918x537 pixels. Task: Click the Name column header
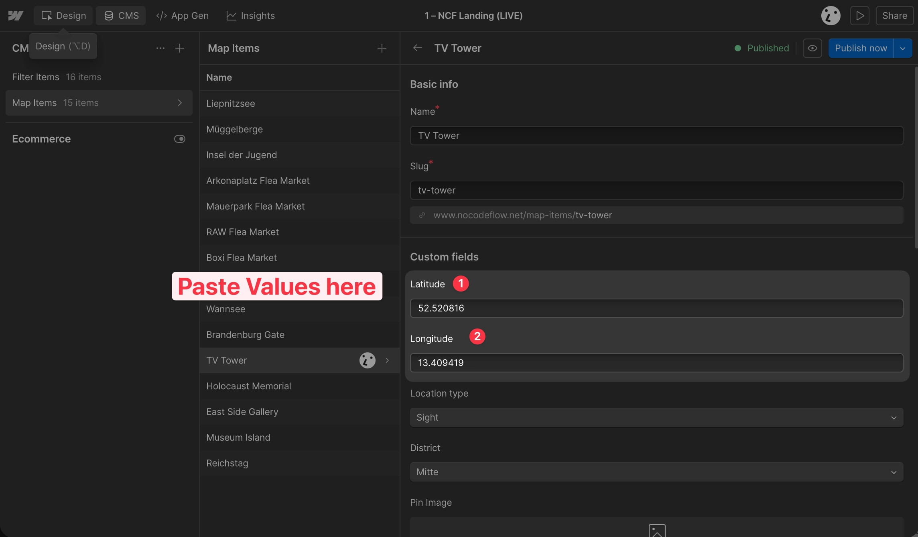click(x=219, y=77)
